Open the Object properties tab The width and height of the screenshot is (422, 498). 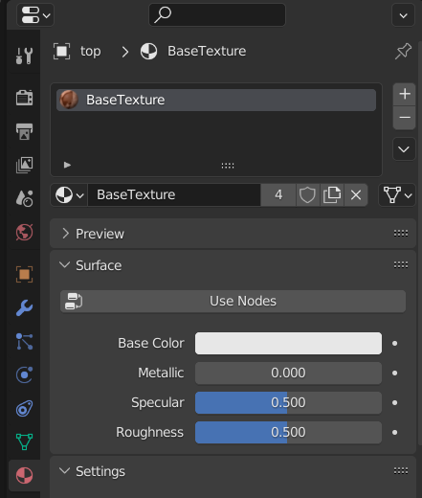tap(24, 275)
